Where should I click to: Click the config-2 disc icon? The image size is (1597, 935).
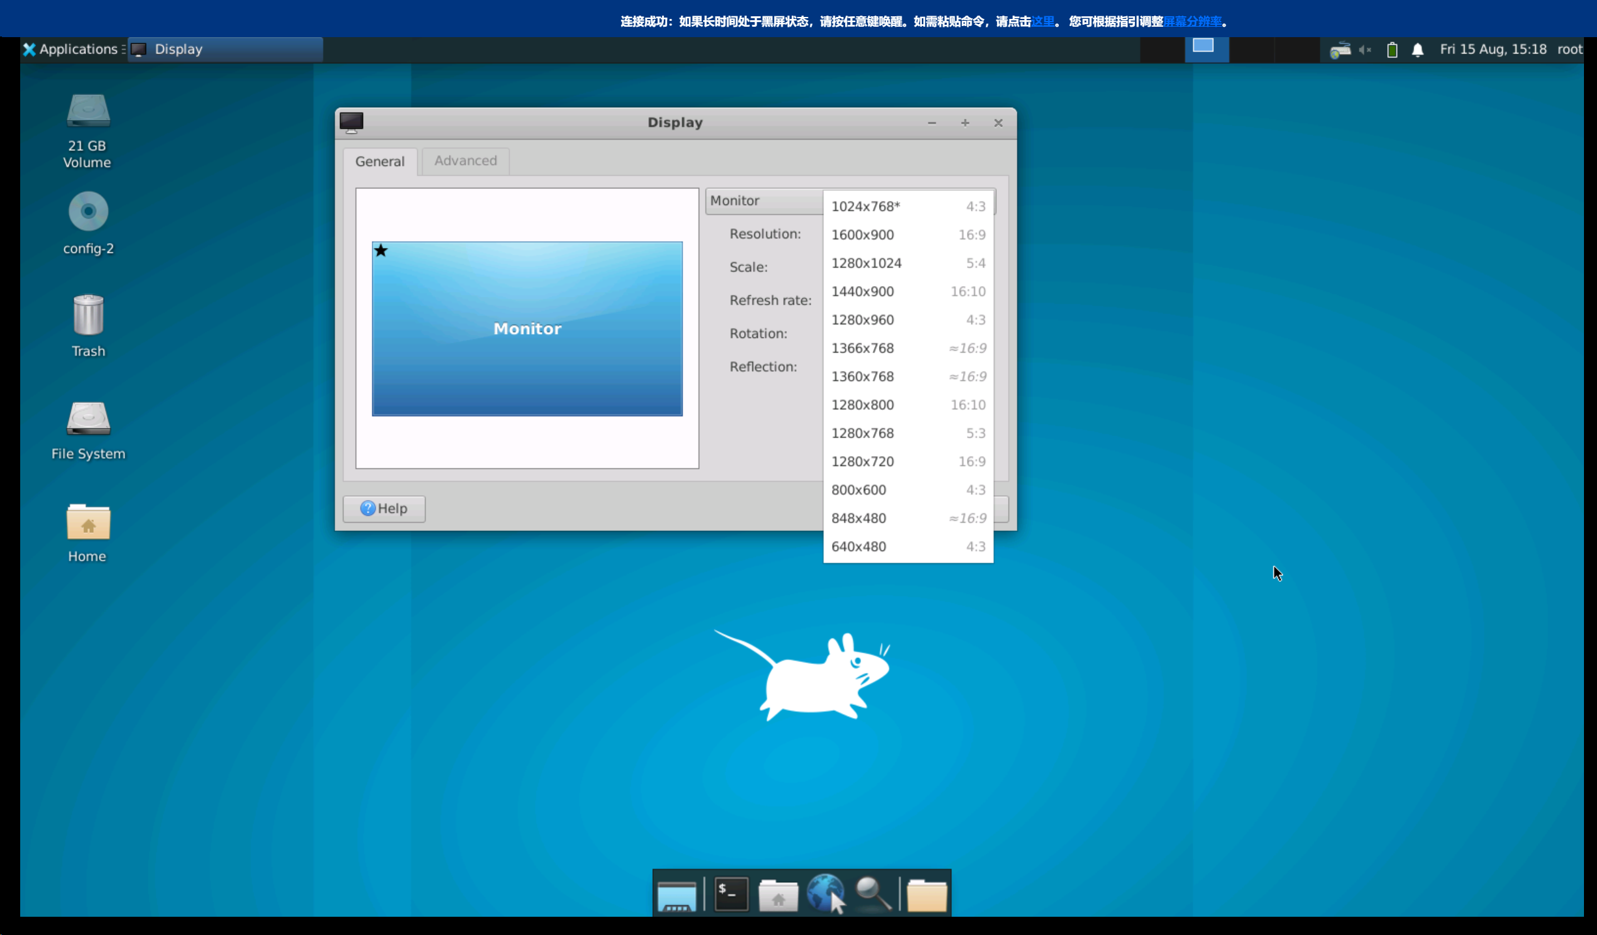pyautogui.click(x=88, y=212)
